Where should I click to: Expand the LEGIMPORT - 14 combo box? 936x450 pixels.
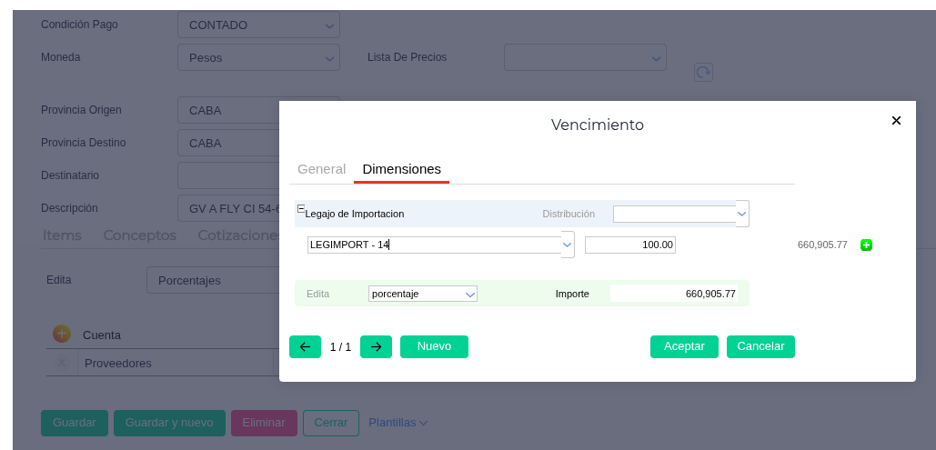(568, 245)
